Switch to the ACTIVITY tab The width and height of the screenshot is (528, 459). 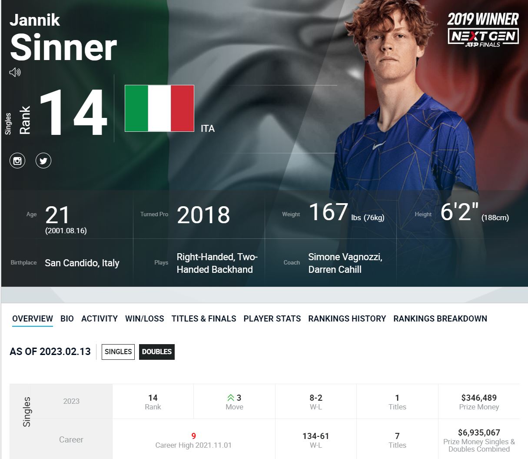pos(100,318)
